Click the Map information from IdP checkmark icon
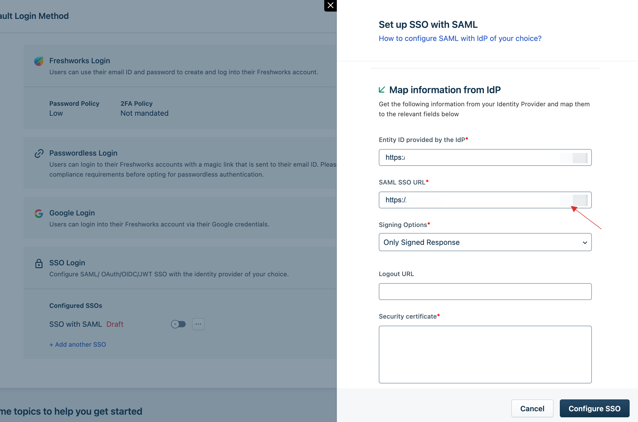This screenshot has height=422, width=638. [x=382, y=90]
